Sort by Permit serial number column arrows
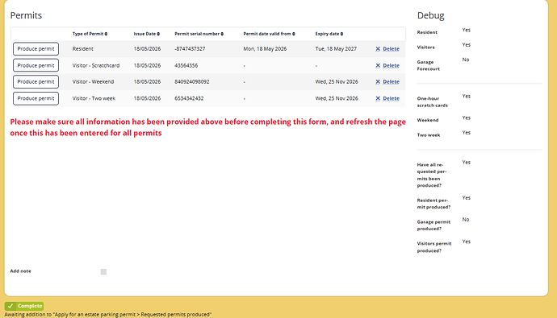 click(x=222, y=34)
